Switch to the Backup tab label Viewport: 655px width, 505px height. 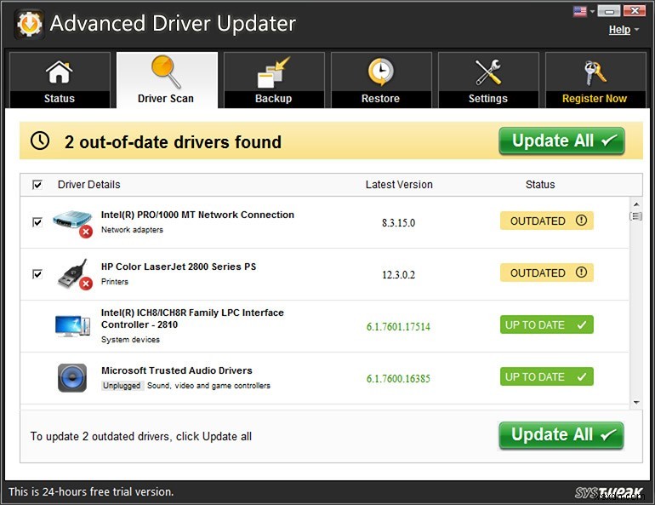click(x=274, y=99)
